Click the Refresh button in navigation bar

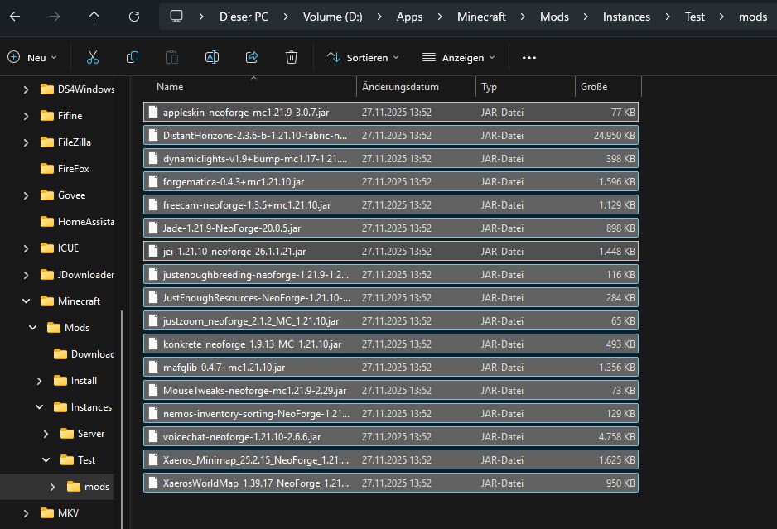134,17
